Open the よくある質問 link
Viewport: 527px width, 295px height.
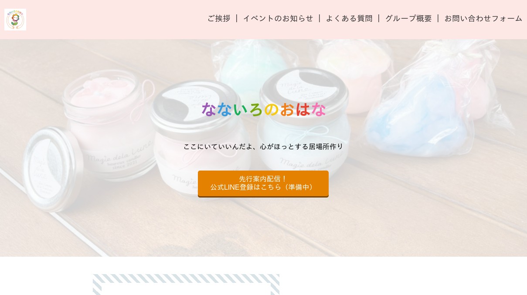click(349, 18)
